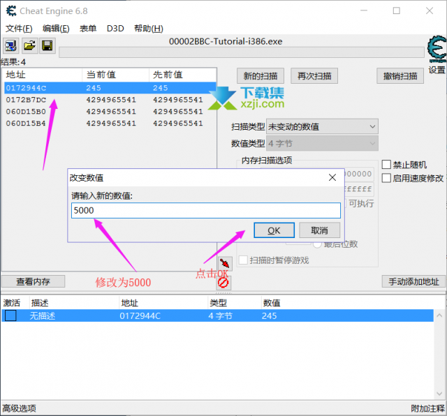Image resolution: width=447 pixels, height=416 pixels.
Task: Click the 4 字节 type cell in address list
Action: point(221,315)
